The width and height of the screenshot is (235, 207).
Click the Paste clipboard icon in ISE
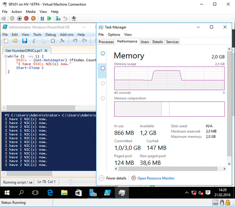pos(53,41)
